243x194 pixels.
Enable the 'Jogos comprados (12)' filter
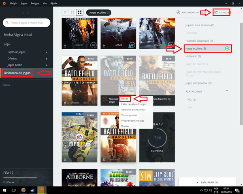tap(198, 83)
